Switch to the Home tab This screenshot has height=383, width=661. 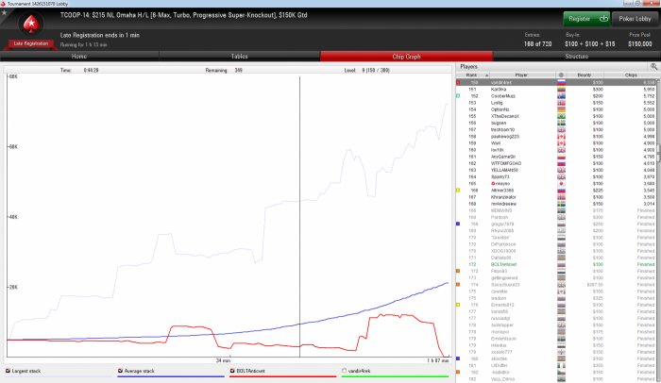79,56
